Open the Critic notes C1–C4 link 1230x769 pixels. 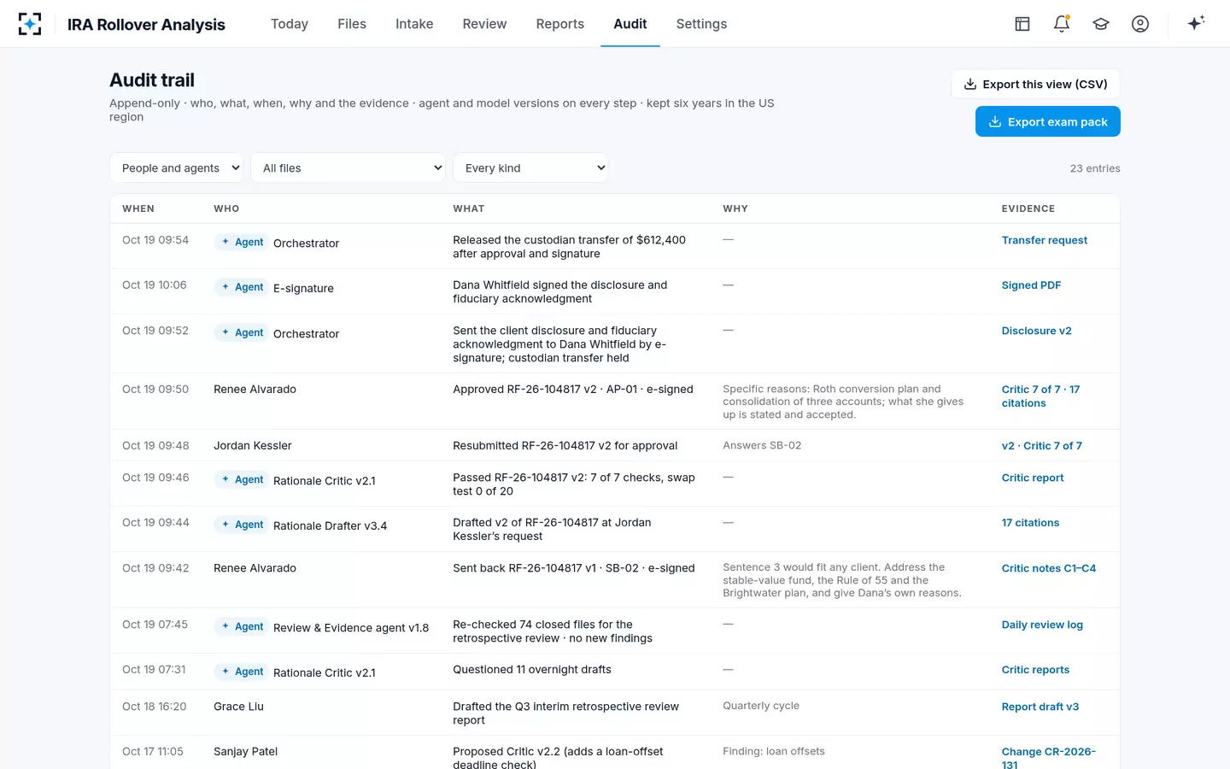[x=1049, y=568]
